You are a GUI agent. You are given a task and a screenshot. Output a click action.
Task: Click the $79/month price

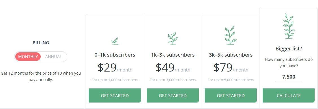231,68
